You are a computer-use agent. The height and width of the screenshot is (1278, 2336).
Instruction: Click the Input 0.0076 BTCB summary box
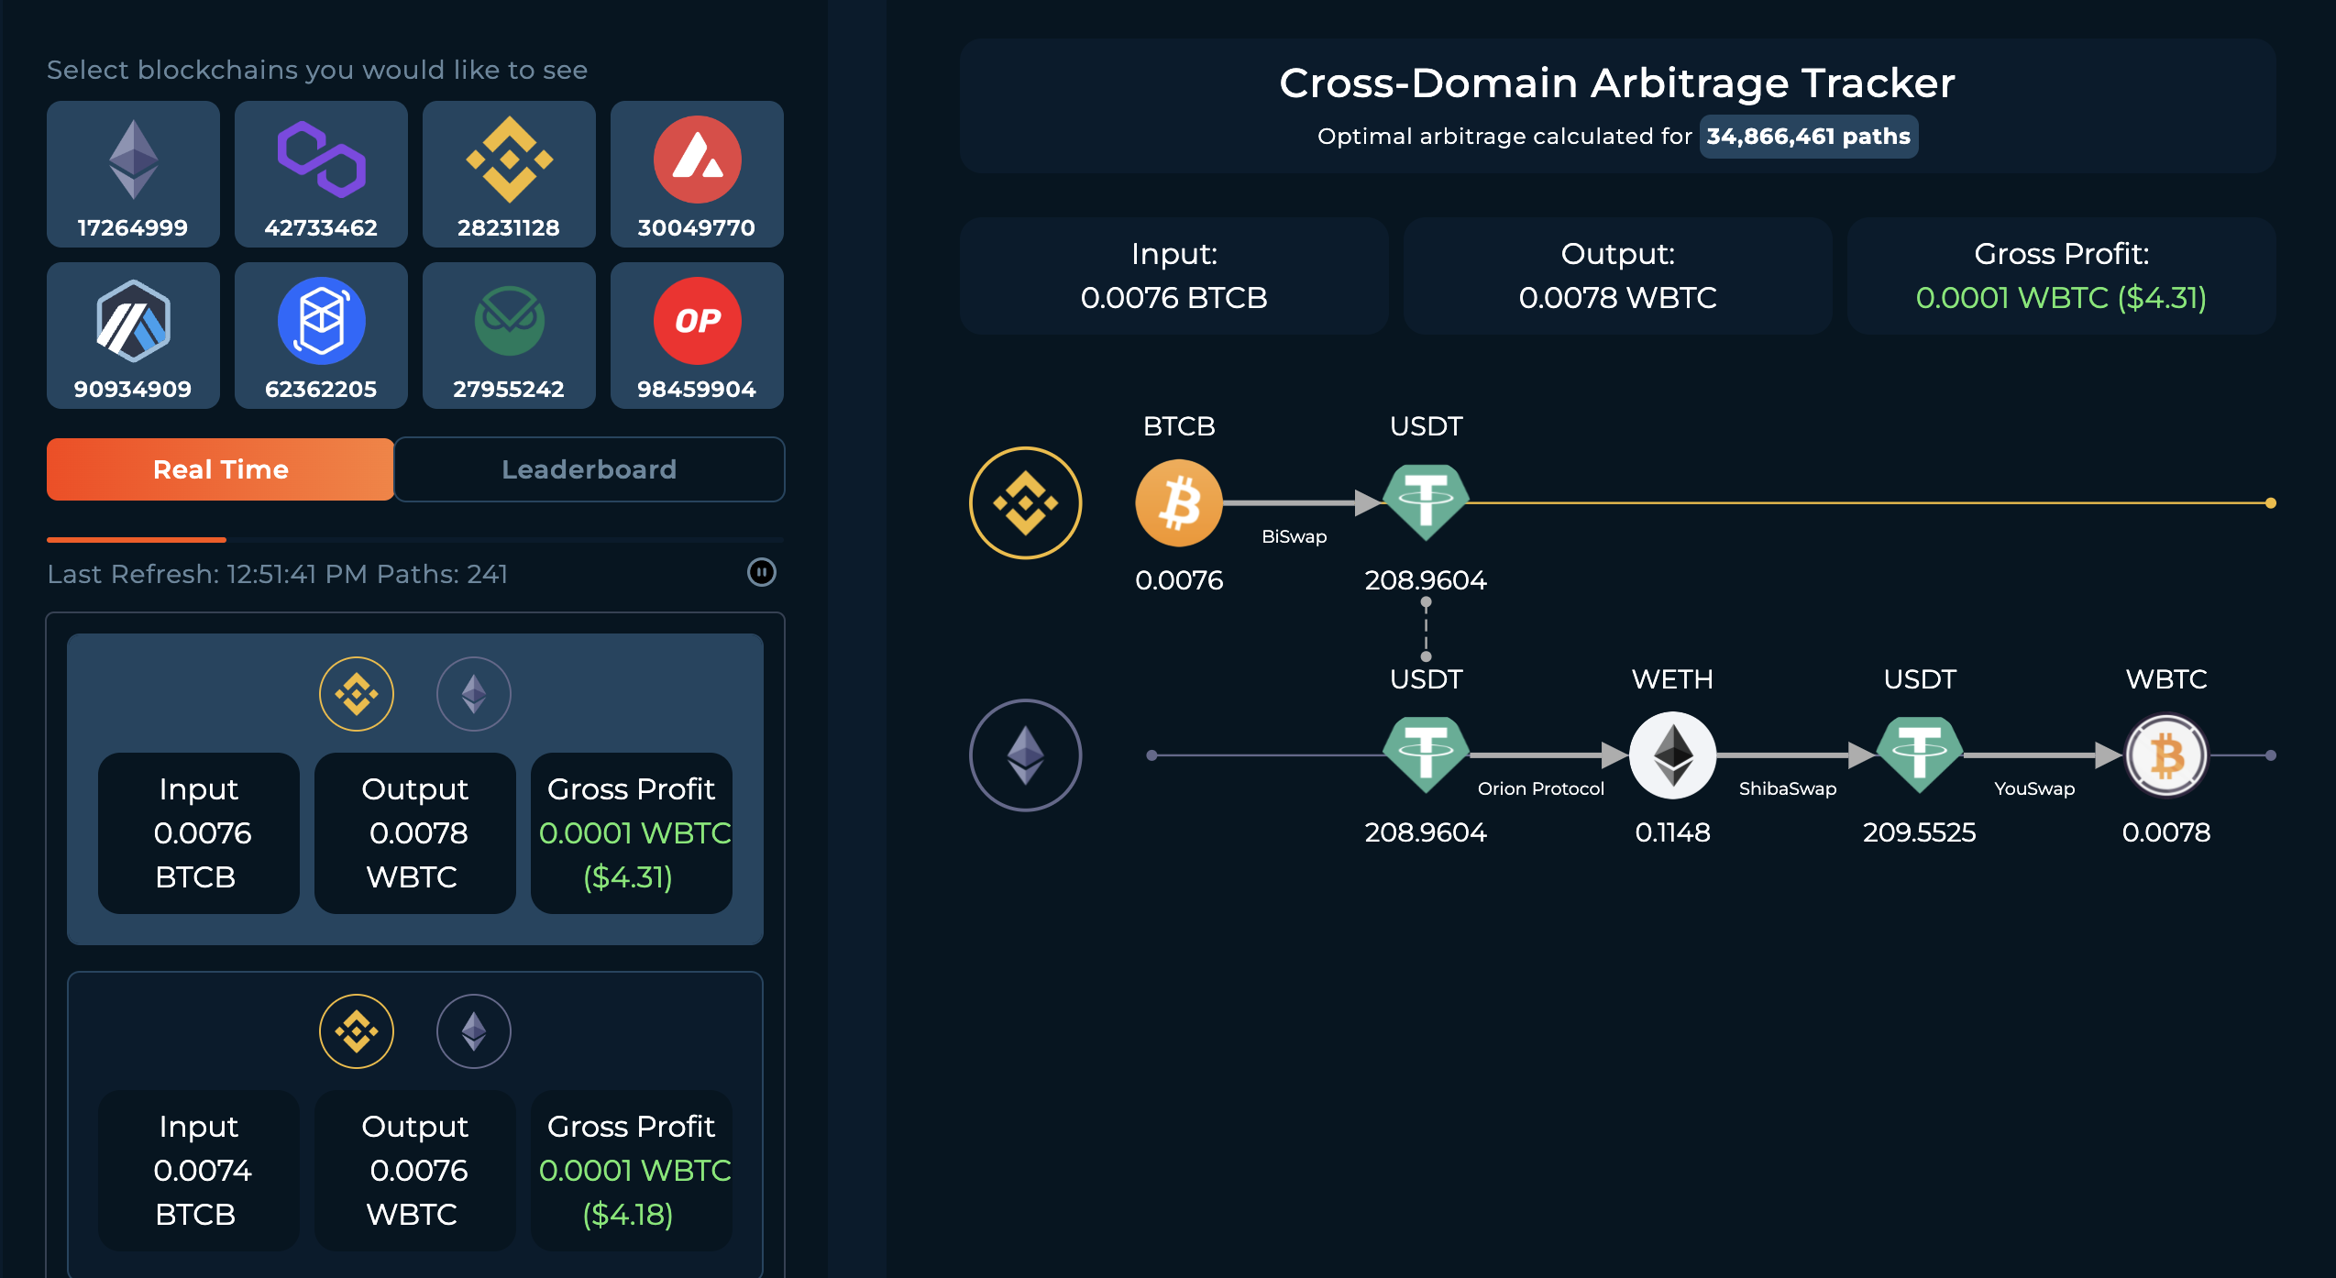click(1174, 276)
